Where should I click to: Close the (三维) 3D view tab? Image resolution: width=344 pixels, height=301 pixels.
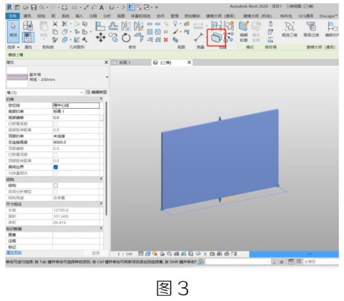click(189, 63)
